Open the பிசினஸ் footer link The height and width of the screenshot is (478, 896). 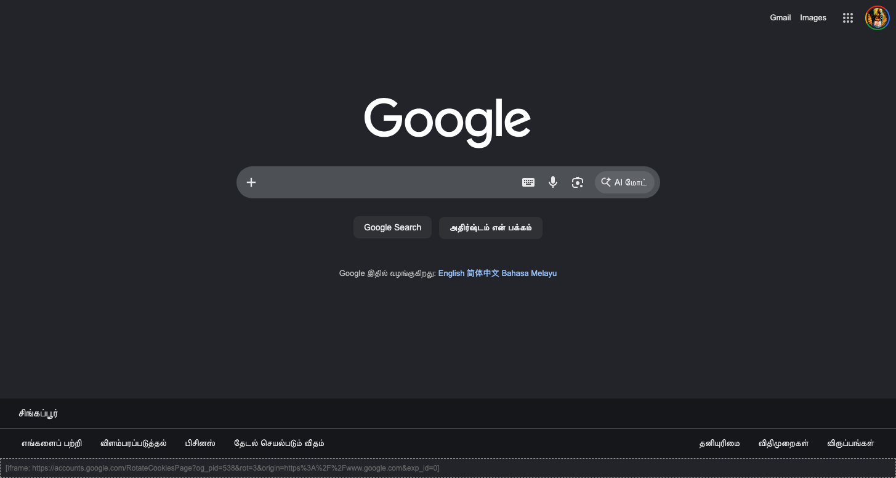tap(200, 444)
